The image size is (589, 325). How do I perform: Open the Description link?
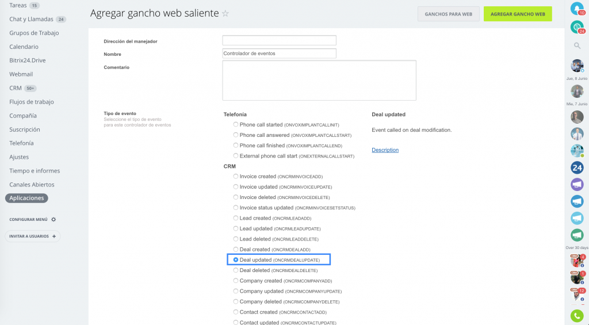coord(385,150)
